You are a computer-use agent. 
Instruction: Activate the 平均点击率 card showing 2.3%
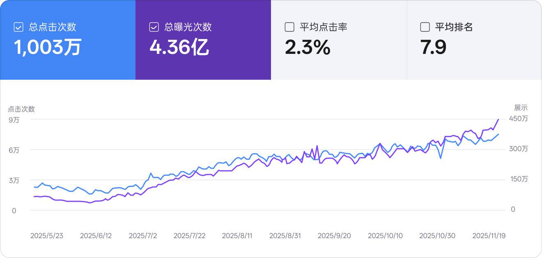tap(339, 40)
